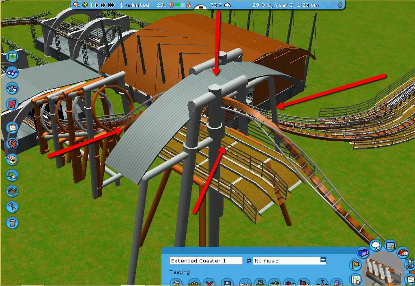Screen dimensions: 415x286
Task: Open the rides Ferris wheel icon
Action: (13, 144)
